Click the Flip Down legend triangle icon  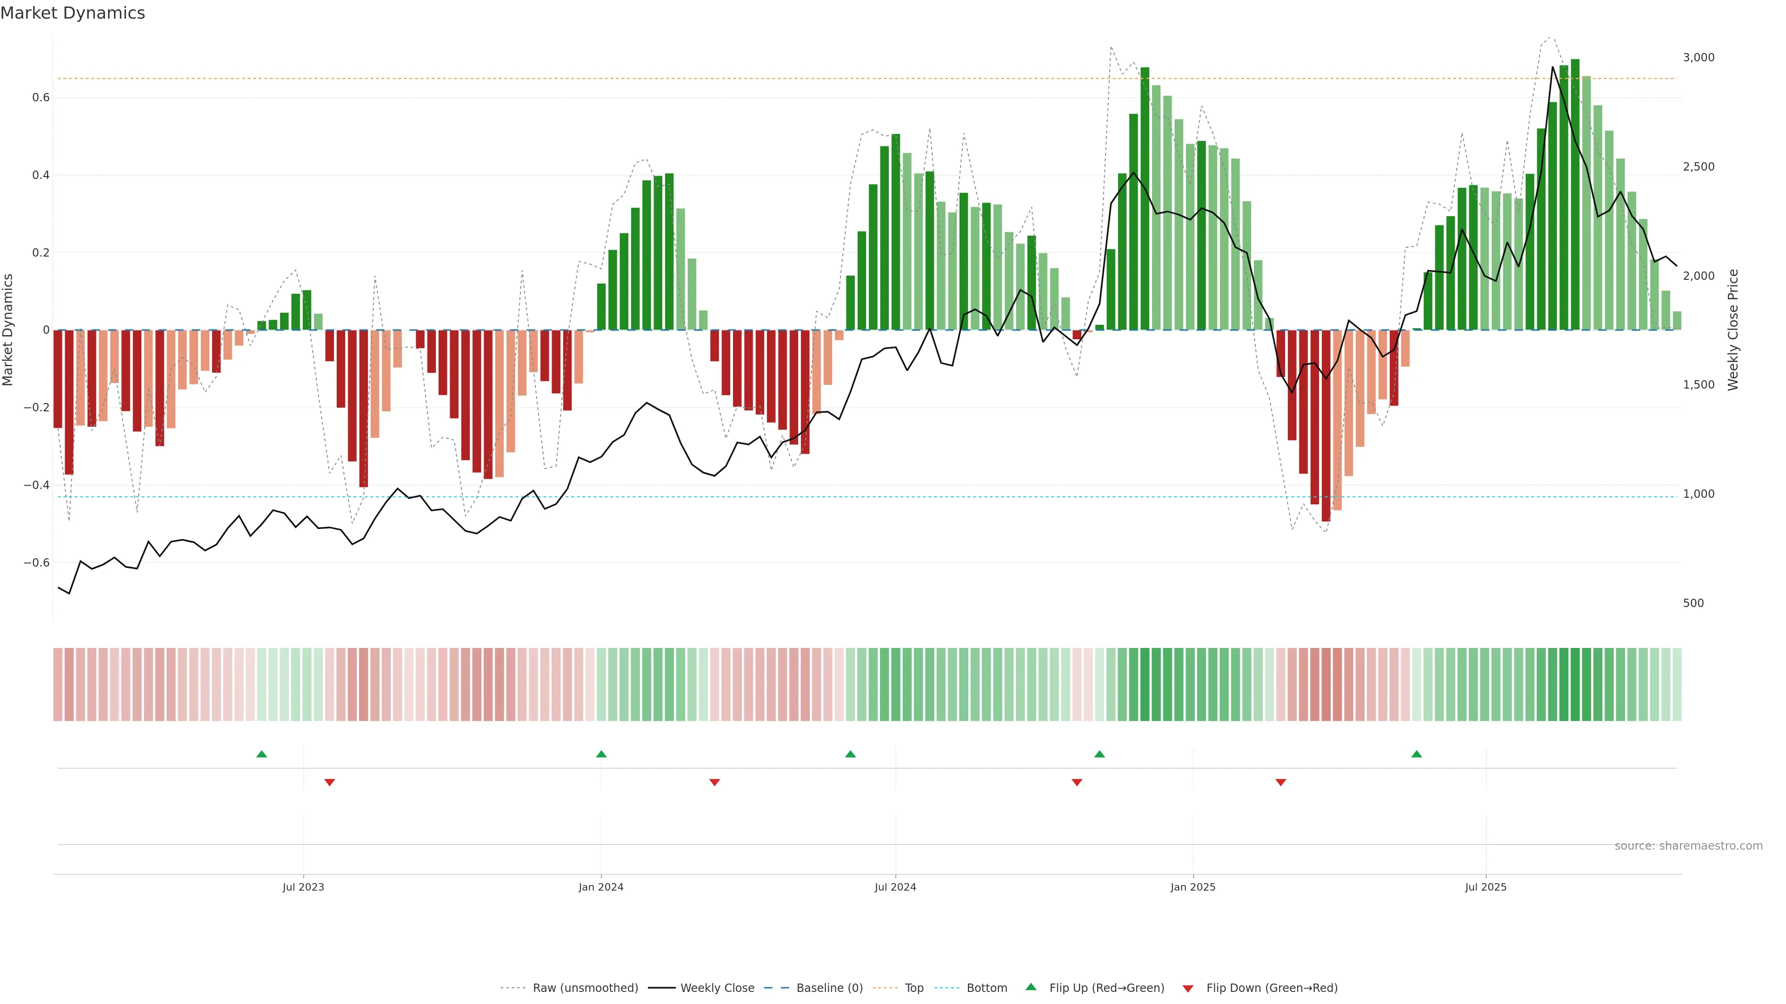pyautogui.click(x=1188, y=988)
